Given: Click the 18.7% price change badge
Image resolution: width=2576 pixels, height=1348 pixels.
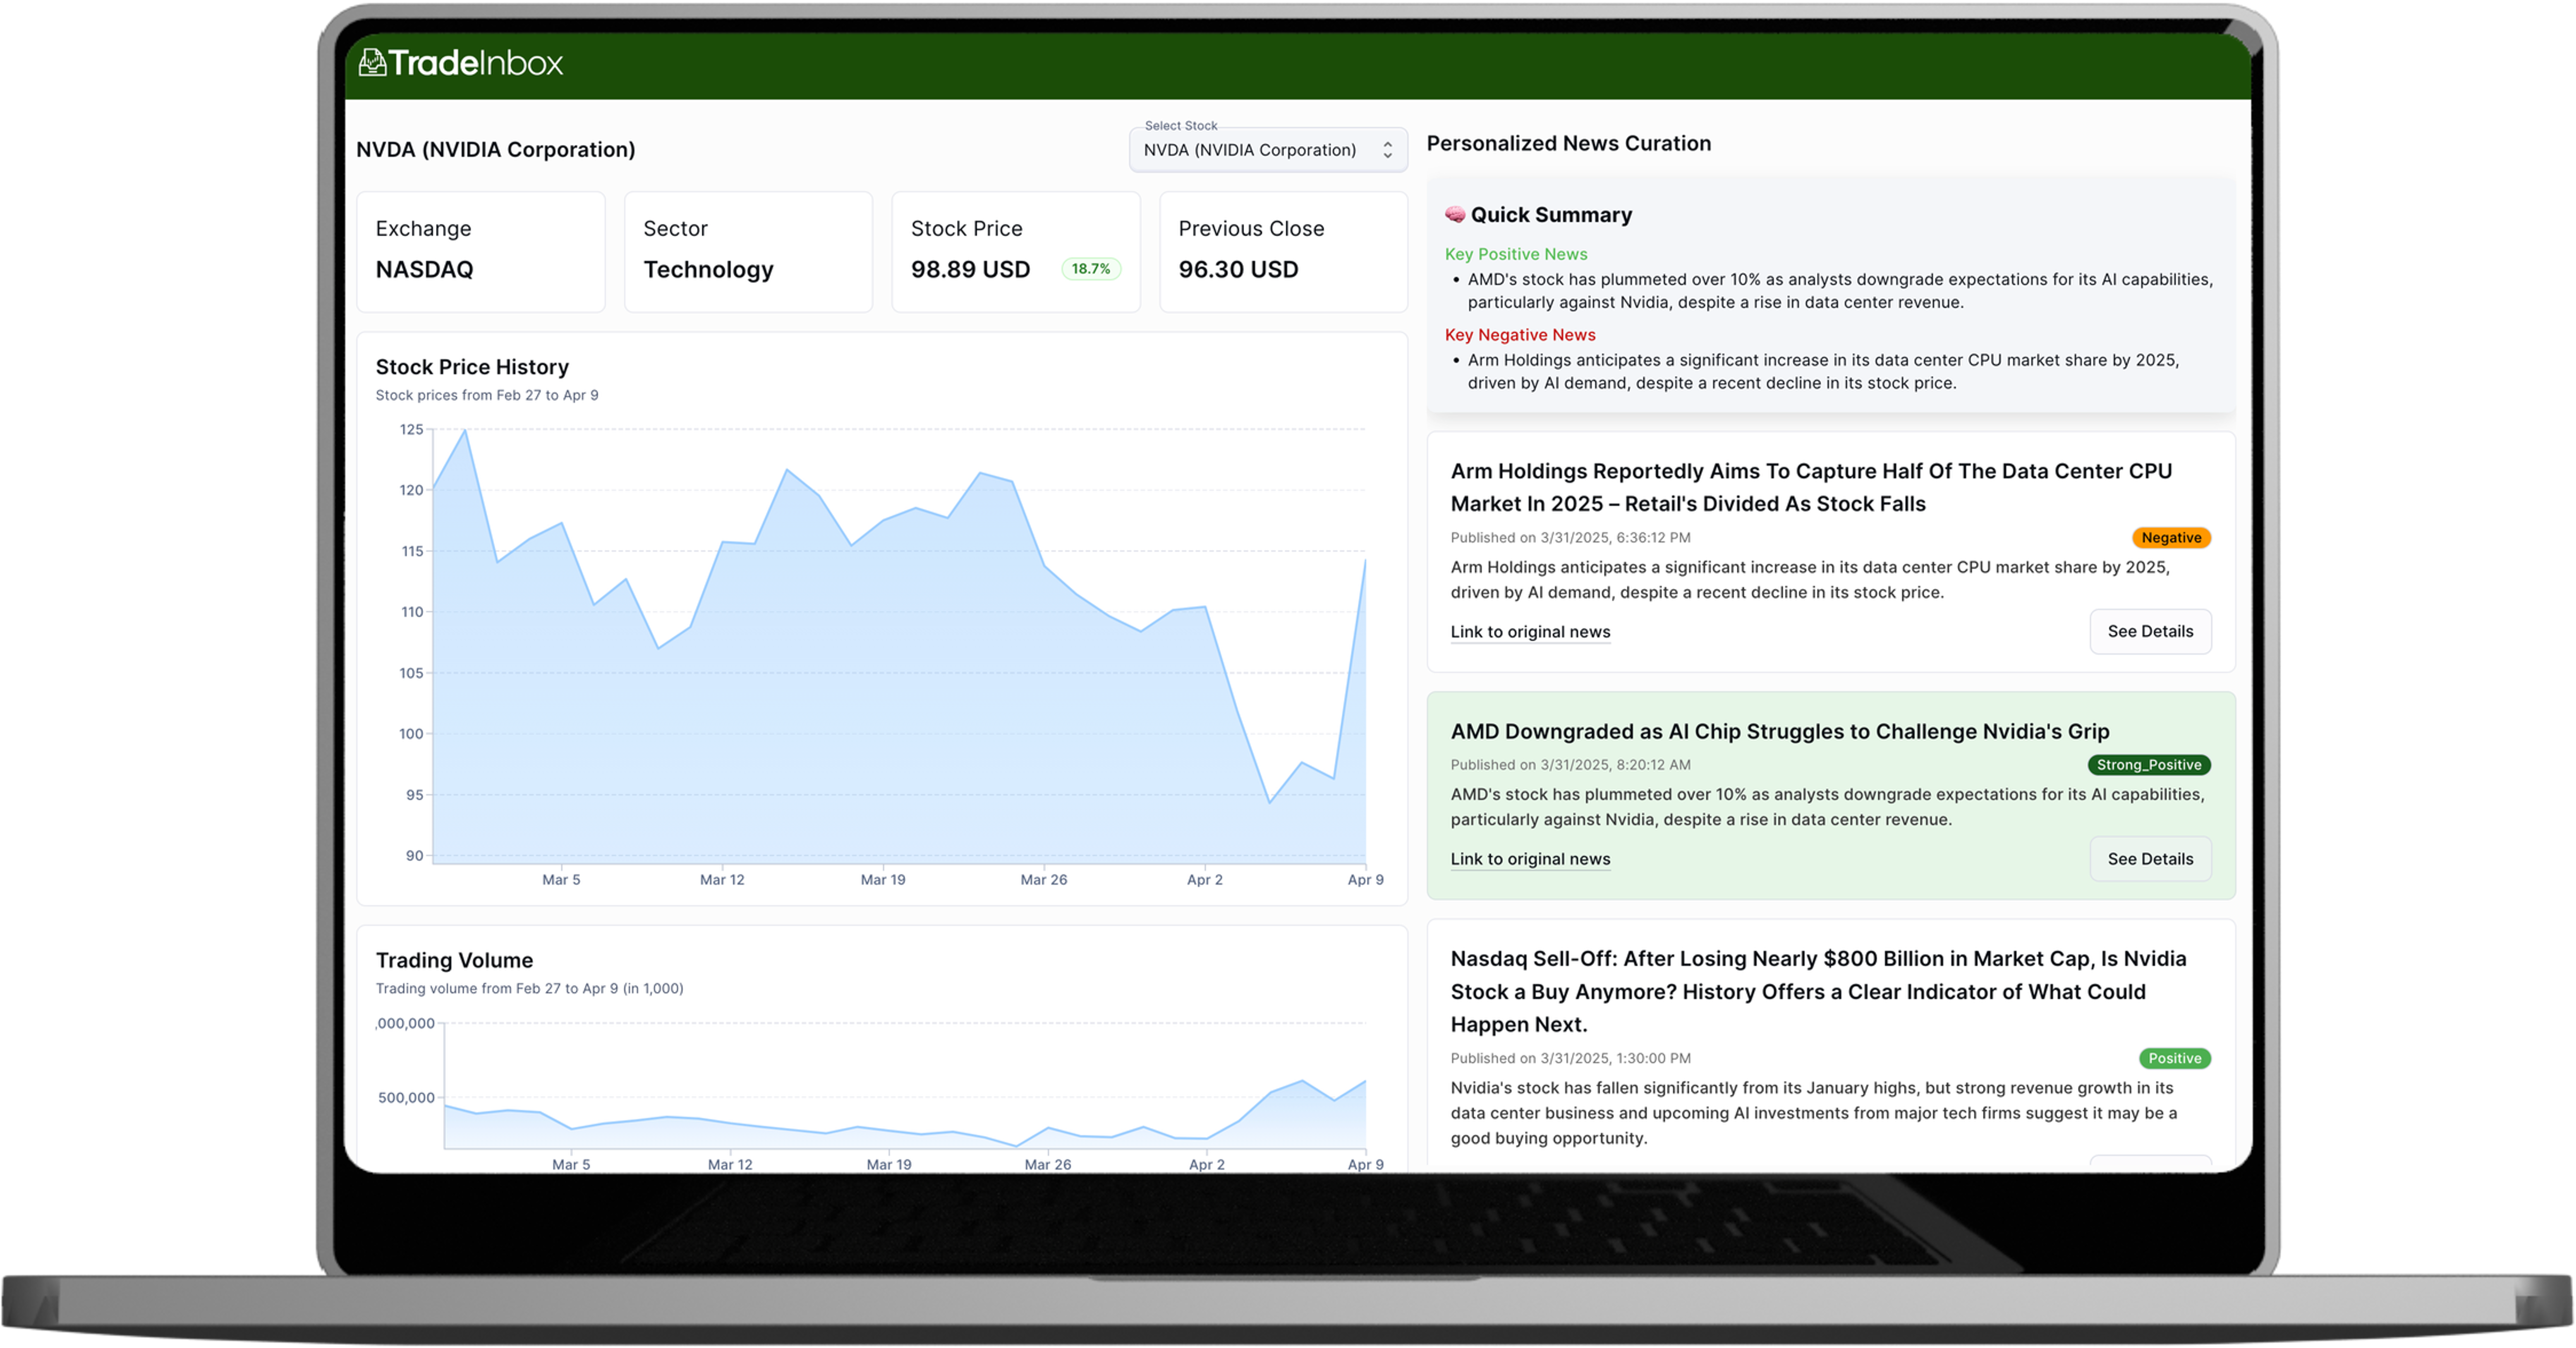Looking at the screenshot, I should pos(1090,269).
